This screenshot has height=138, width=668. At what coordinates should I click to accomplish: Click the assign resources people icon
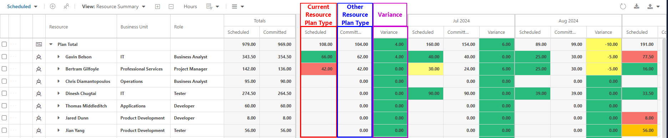pos(66,6)
